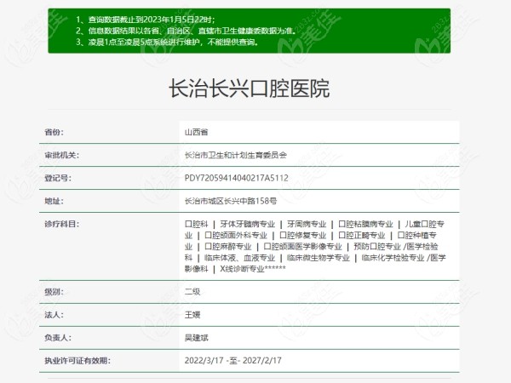Select the 登记号 field label
The width and height of the screenshot is (511, 383).
click(x=57, y=179)
